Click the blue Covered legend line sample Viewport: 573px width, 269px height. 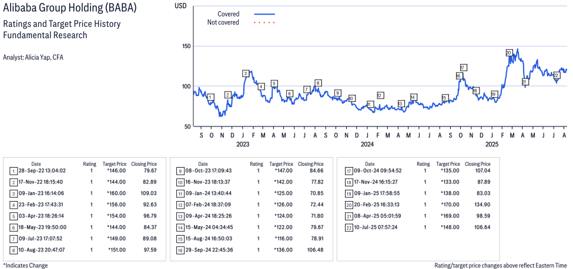pos(264,14)
